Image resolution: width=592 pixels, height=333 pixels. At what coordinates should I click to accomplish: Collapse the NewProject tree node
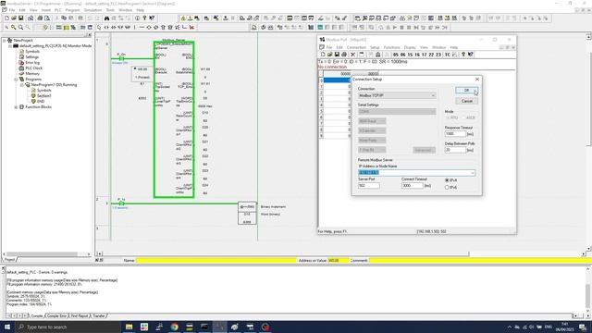pyautogui.click(x=5, y=40)
